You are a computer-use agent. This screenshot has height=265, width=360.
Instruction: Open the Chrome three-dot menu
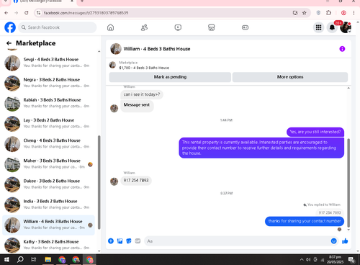(354, 13)
